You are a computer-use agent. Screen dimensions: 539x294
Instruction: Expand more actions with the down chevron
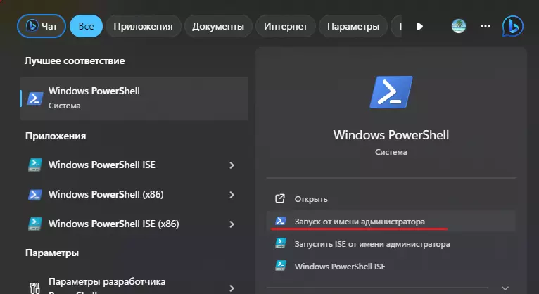pos(505,287)
